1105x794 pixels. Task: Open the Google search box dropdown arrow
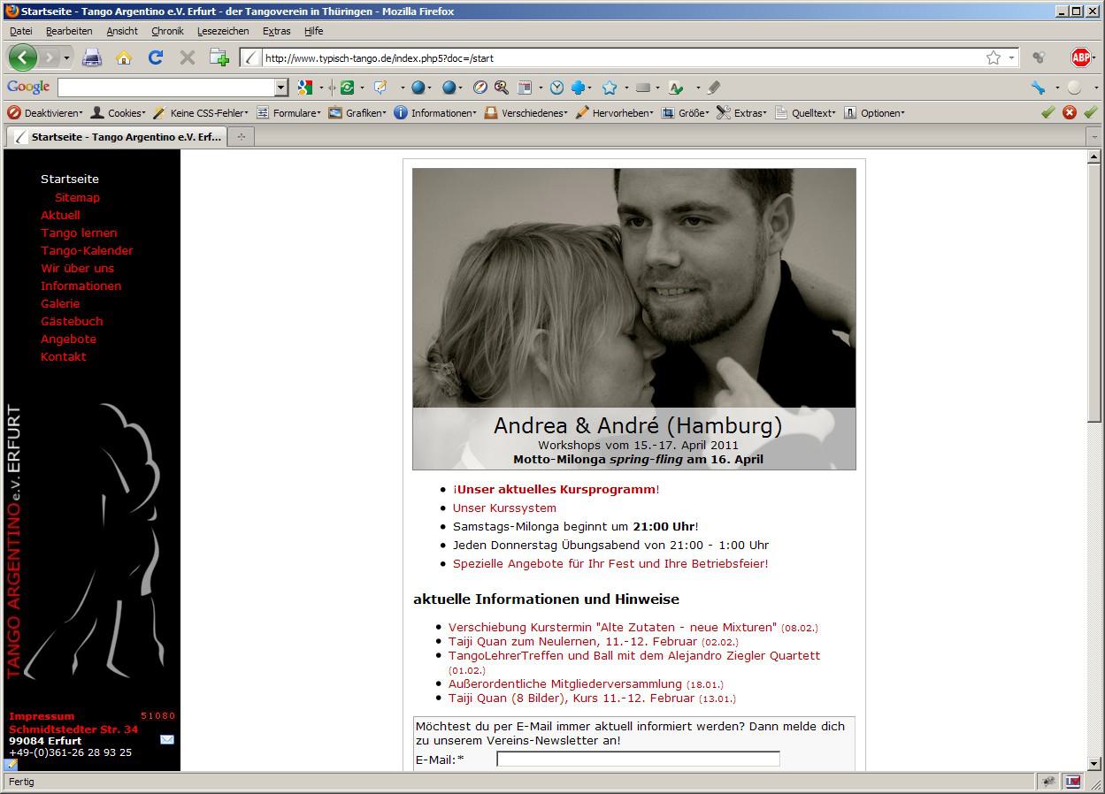(x=281, y=88)
